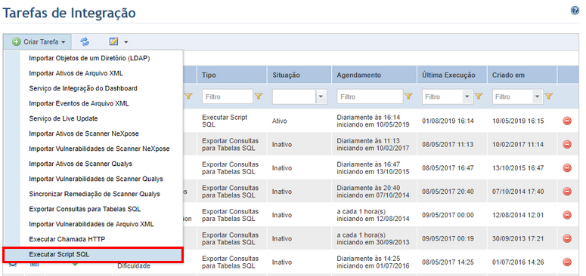This screenshot has width=586, height=276.
Task: Click the '08/05/2017 14:25' execution cell
Action: [448, 262]
